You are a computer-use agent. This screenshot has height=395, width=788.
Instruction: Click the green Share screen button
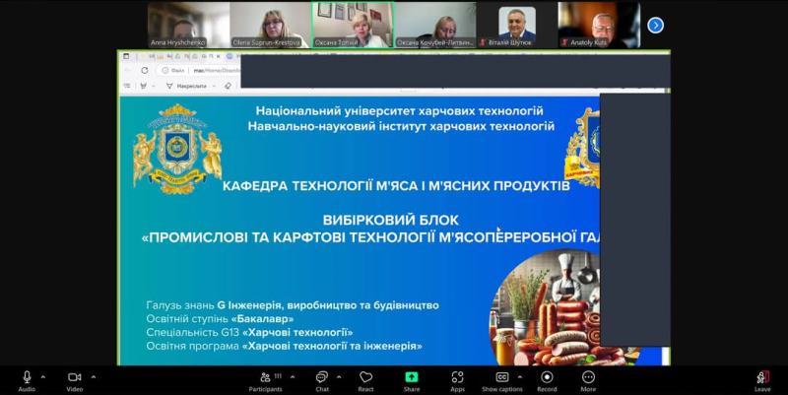412,380
